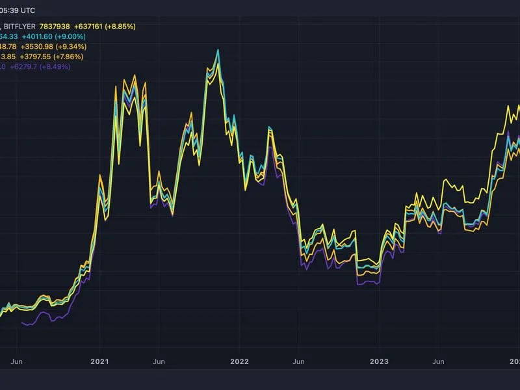
Task: Click the 2021 label on time axis
Action: (99, 361)
